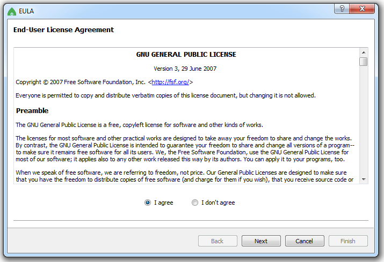Click the GNU GENERAL PUBLIC LICENSE heading
Viewport: 384px width, 262px height.
click(x=186, y=55)
